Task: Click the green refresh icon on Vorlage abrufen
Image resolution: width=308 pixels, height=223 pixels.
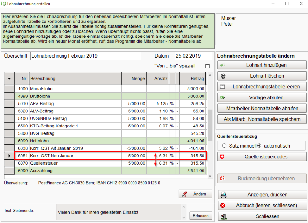Action: [x=222, y=97]
